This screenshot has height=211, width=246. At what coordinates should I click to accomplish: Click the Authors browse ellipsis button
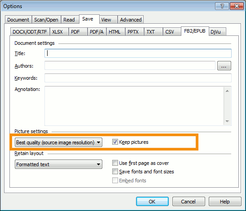click(224, 66)
